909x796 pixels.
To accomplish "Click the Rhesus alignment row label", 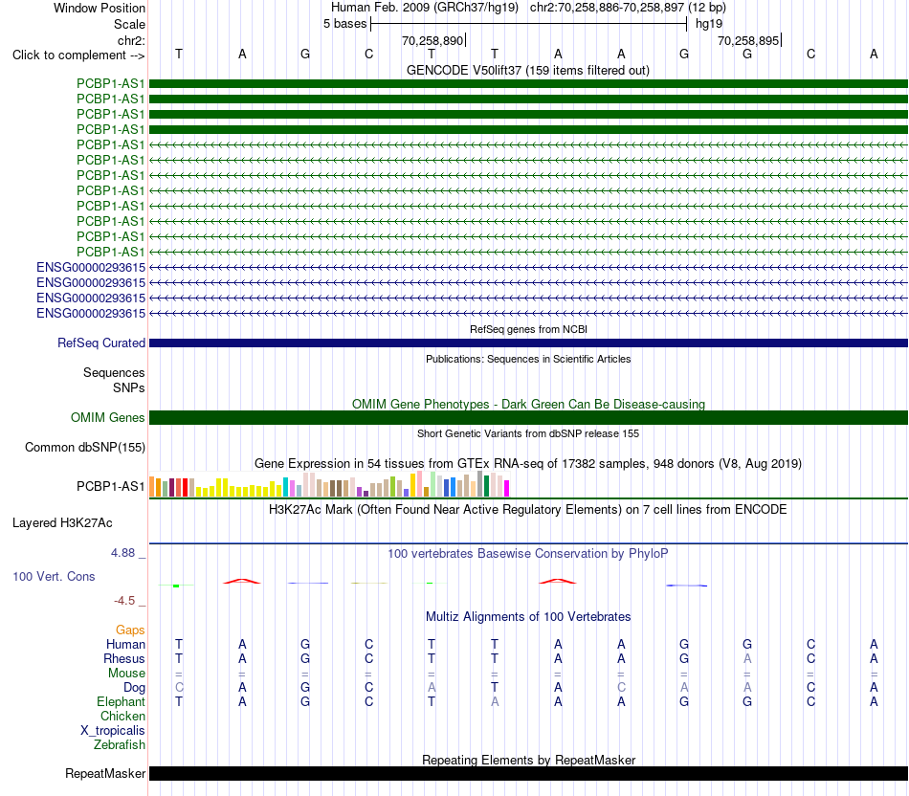I will [124, 659].
